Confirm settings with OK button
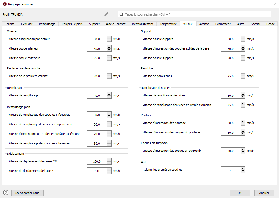The height and width of the screenshot is (198, 279). (239, 193)
